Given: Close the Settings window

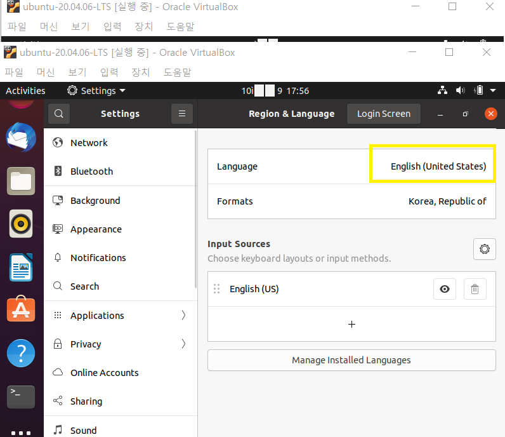Looking at the screenshot, I should coord(491,114).
